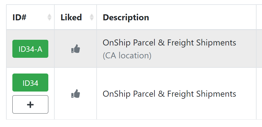Click the Liked column header label

(71, 17)
